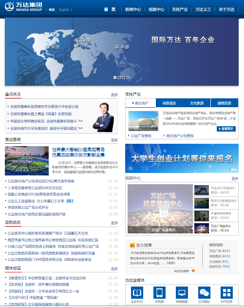Viewport: 244px width, 307px height.
Task: Open 【新京报】王健林：明年房价涨幅将趋缓
Action: tap(38, 284)
